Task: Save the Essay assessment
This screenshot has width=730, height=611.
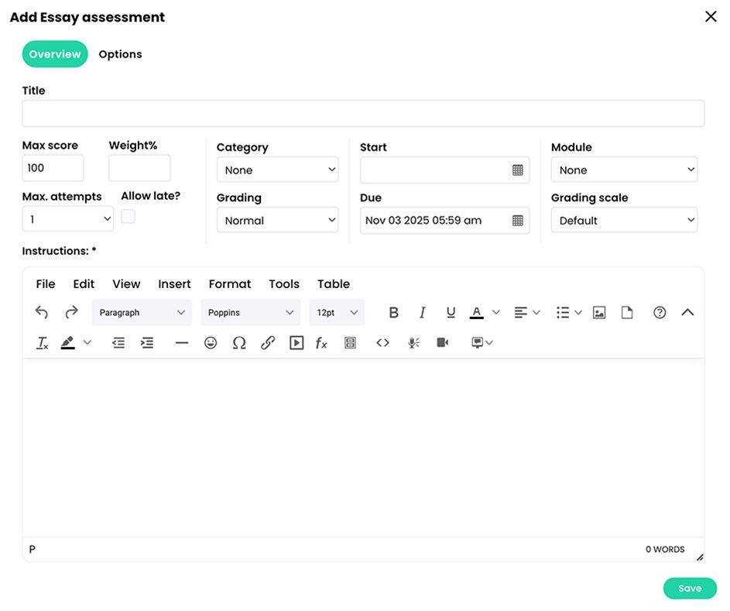Action: click(689, 588)
